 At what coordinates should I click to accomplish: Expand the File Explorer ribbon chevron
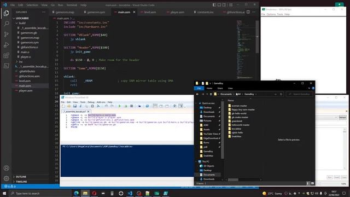click(309, 88)
